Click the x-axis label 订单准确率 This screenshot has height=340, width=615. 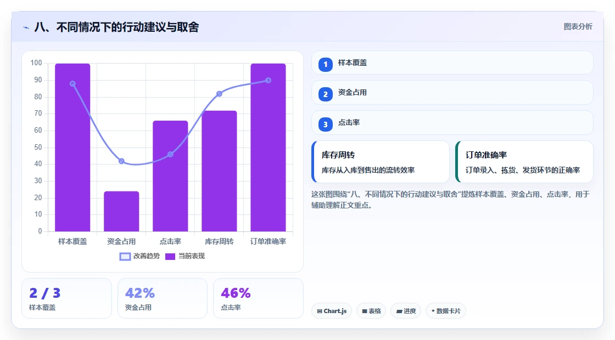[269, 241]
